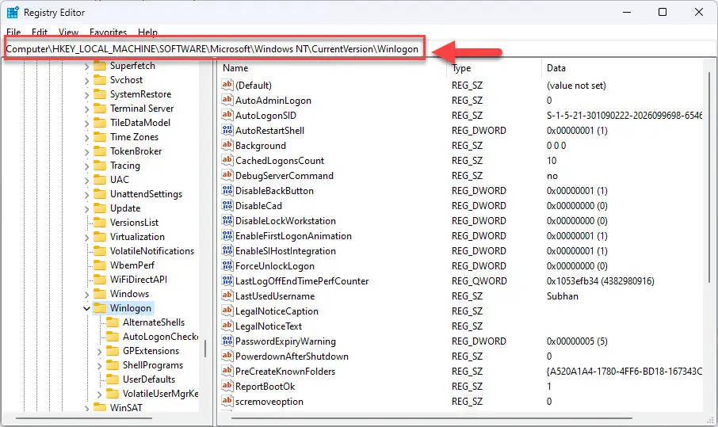This screenshot has height=427, width=718.
Task: Select the UserDefaults subkey
Action: tap(148, 379)
